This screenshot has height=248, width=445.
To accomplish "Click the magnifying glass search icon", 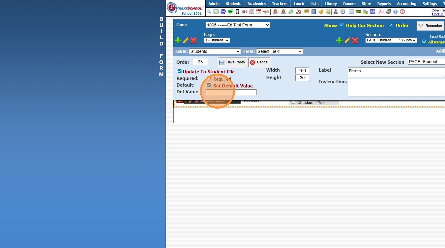I will (209, 12).
